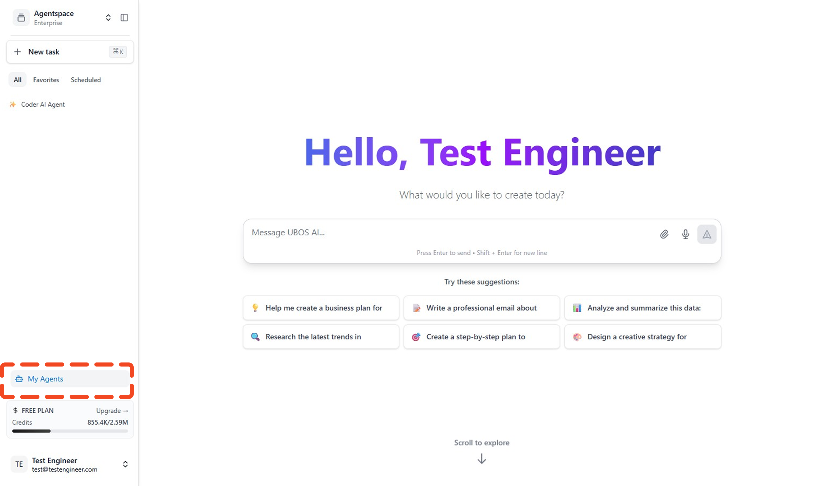
Task: Switch to the Scheduled tab
Action: [86, 80]
